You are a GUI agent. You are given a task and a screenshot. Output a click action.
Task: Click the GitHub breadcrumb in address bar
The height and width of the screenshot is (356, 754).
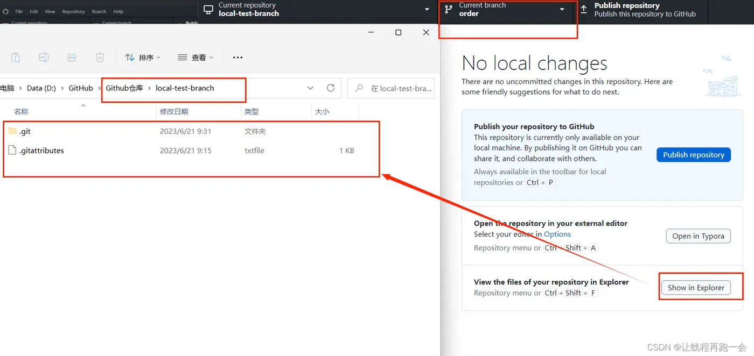81,88
